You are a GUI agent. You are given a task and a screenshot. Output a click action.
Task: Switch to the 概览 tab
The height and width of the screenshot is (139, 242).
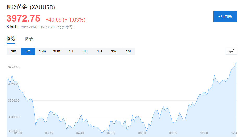[10, 38]
